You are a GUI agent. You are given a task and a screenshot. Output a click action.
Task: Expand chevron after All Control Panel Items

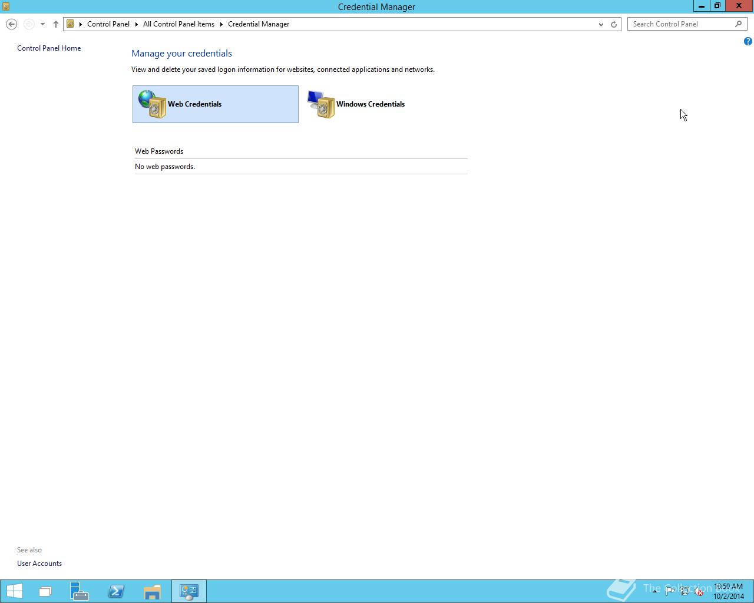(221, 24)
